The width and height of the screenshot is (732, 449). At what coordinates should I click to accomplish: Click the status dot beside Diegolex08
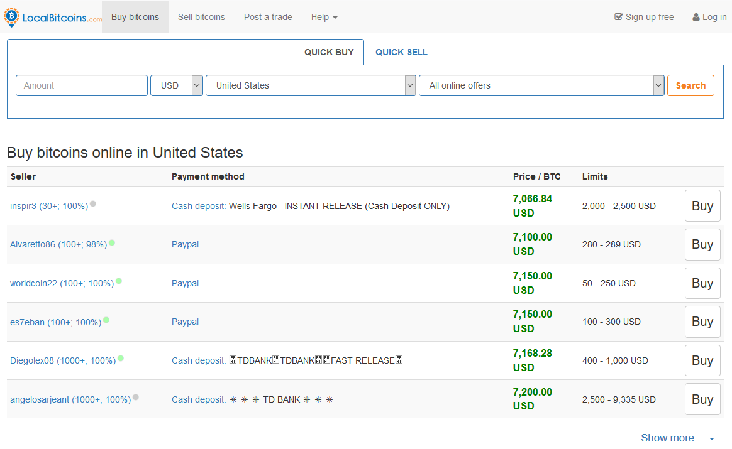(121, 359)
